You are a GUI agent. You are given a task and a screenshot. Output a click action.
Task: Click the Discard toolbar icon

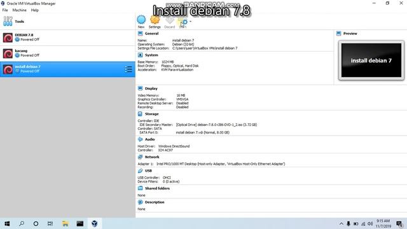(170, 20)
